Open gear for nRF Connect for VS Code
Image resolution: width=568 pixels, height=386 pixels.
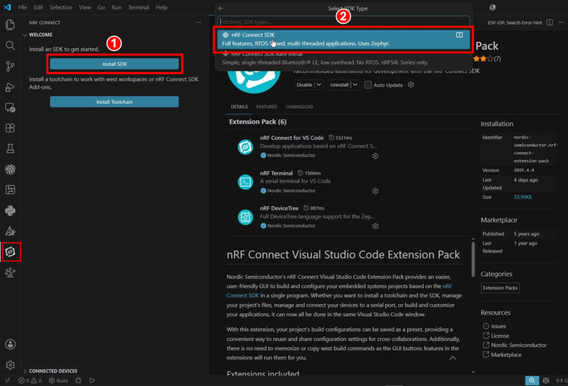tap(376, 156)
